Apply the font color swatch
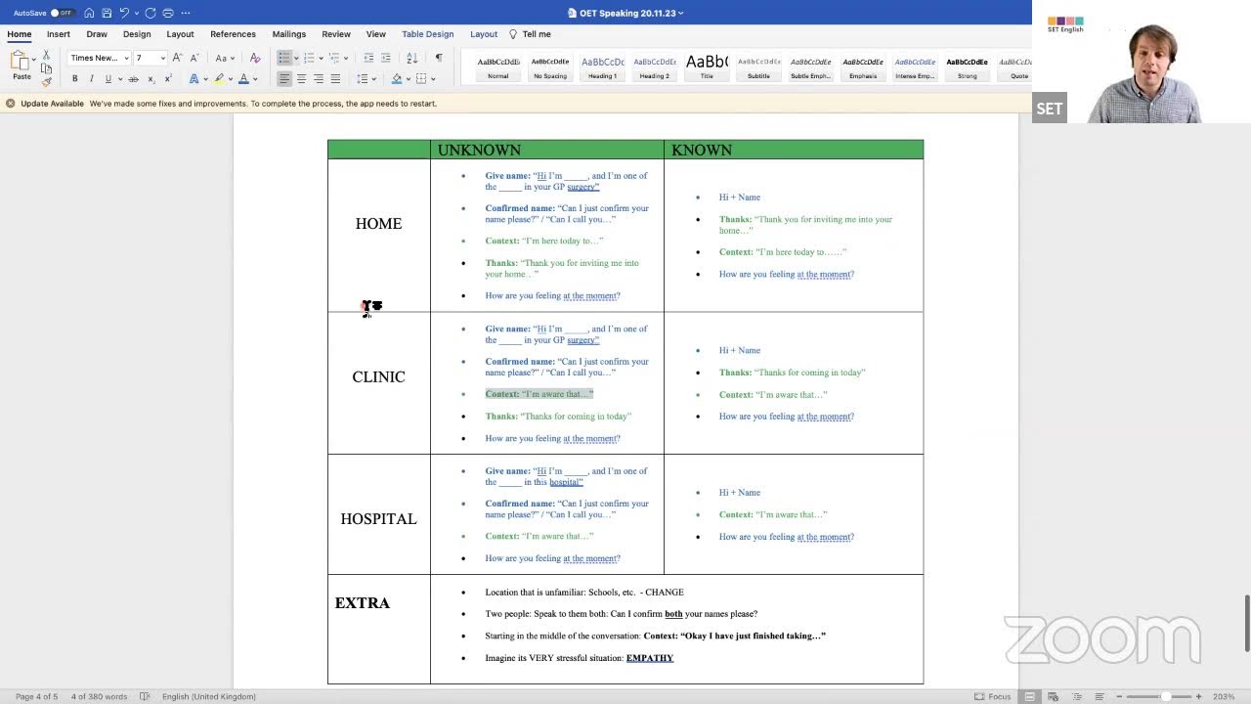Viewport: 1251px width, 704px height. (244, 79)
